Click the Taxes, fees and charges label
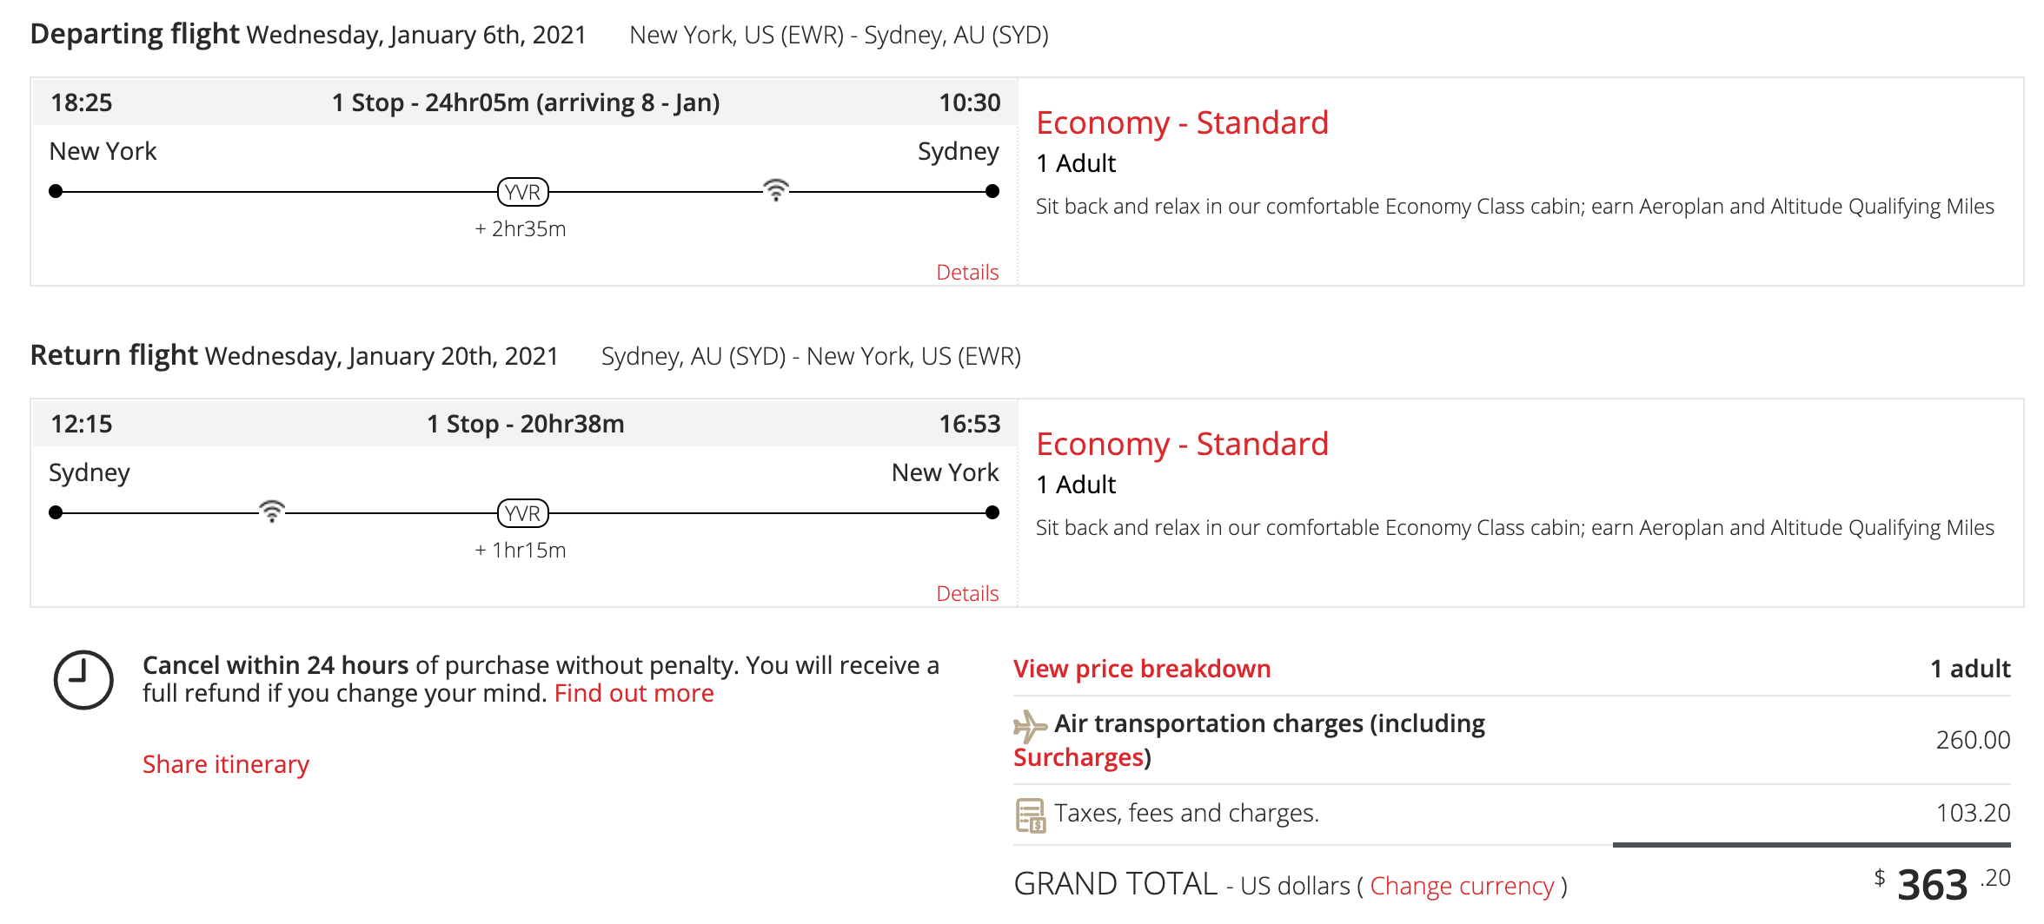The width and height of the screenshot is (2044, 924). tap(1186, 813)
